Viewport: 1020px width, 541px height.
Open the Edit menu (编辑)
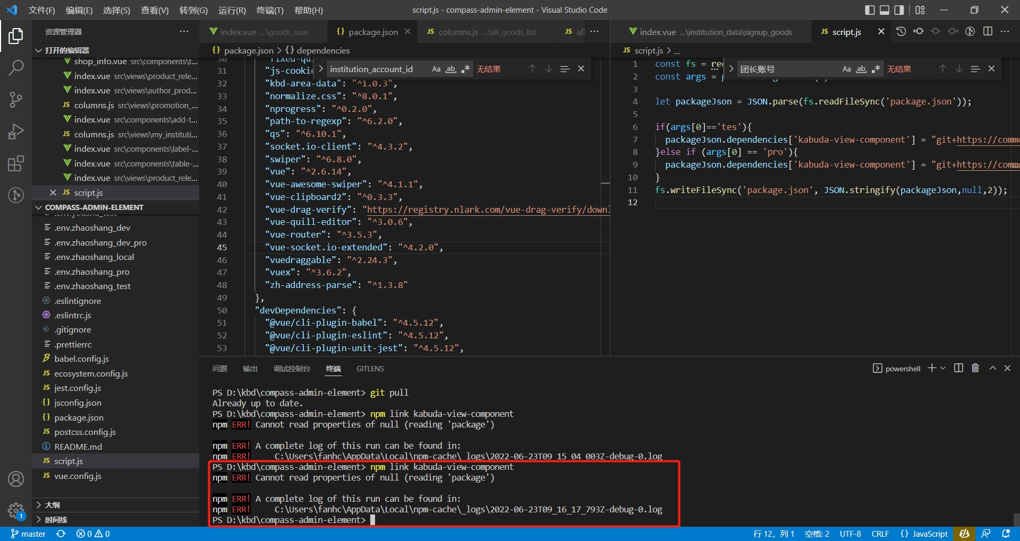[x=79, y=10]
